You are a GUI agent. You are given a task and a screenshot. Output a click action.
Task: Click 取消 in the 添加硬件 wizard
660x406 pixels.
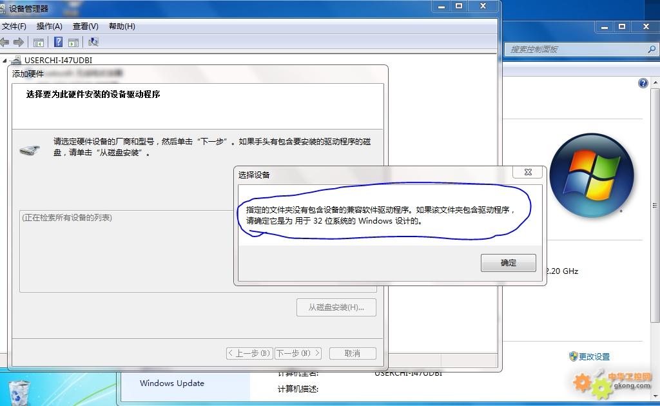(353, 353)
